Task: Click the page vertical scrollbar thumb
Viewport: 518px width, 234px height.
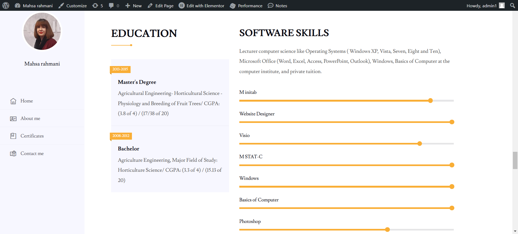Action: pos(515,160)
